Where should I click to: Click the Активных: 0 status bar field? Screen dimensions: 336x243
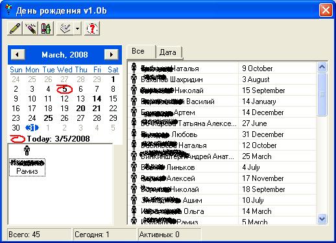click(x=170, y=235)
